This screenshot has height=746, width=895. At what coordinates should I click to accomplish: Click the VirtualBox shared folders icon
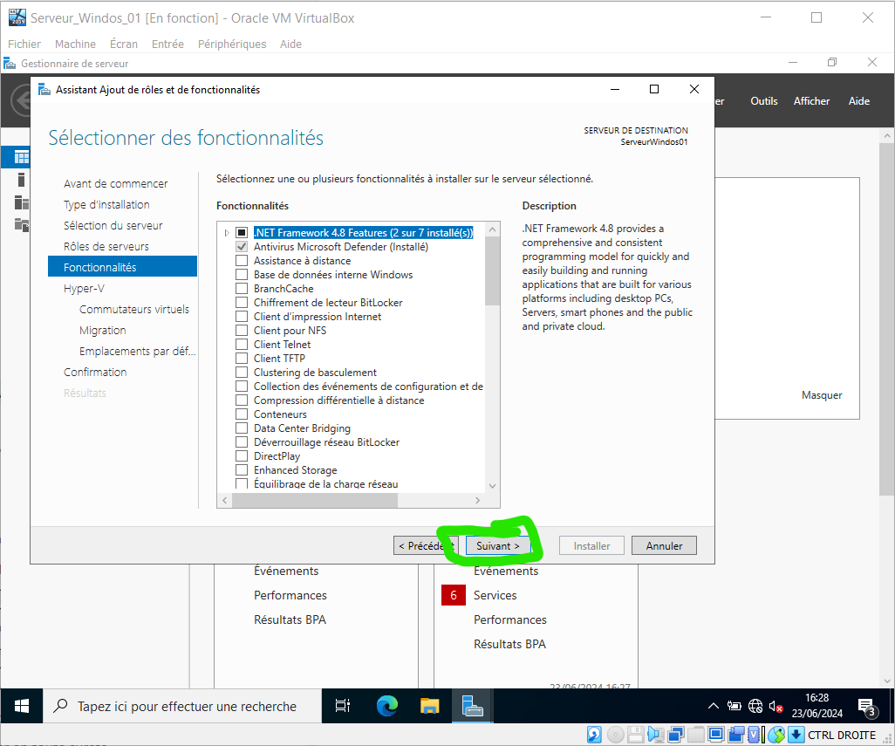coord(695,735)
